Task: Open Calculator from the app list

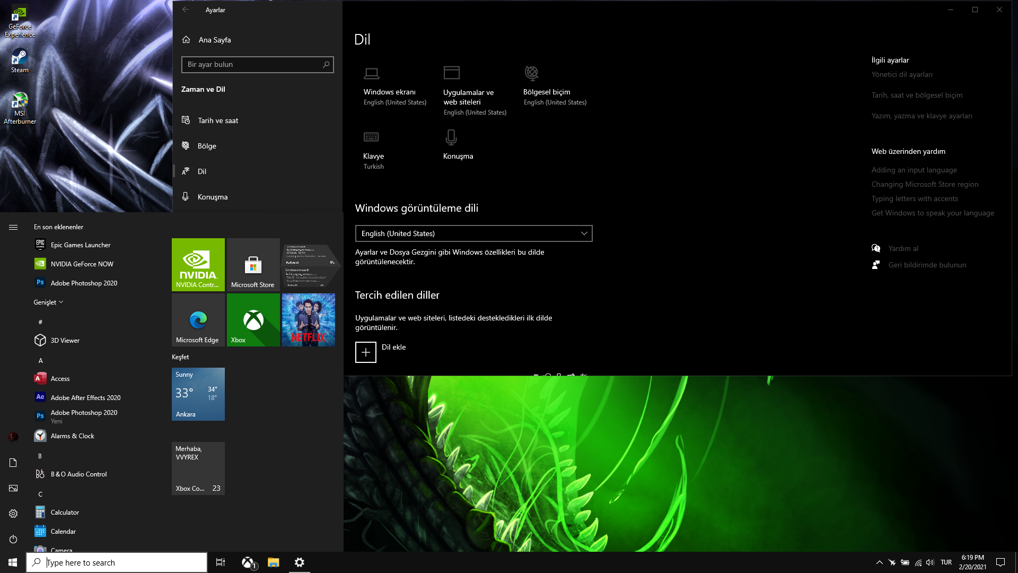Action: coord(65,513)
